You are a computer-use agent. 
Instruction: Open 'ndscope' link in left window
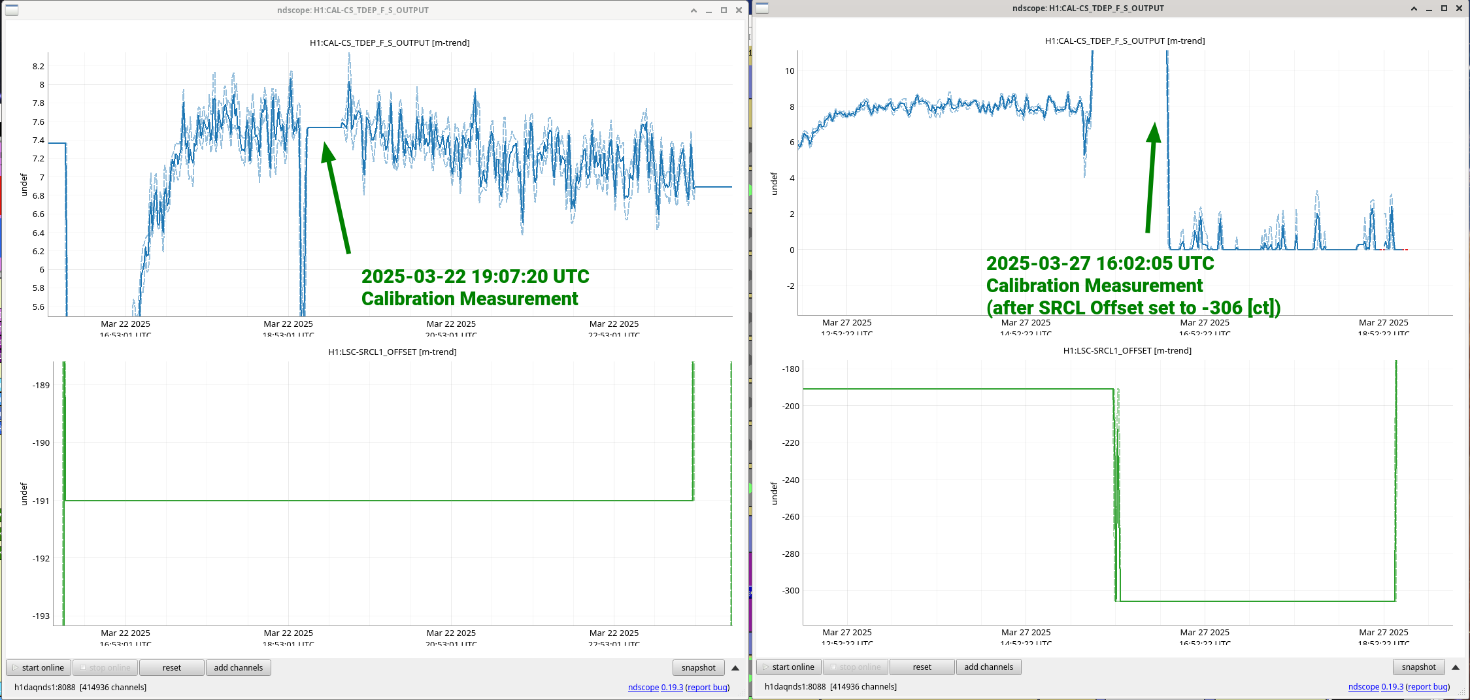tap(643, 687)
